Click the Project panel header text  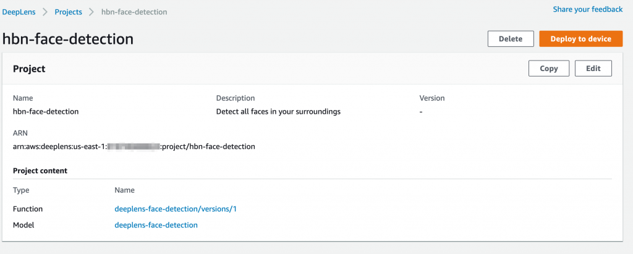pos(29,69)
